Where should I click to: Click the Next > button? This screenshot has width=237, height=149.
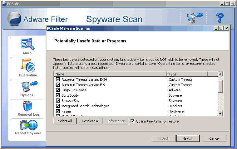(x=188, y=138)
